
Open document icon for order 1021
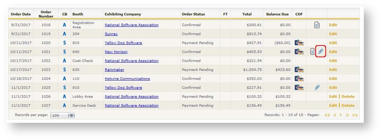pyautogui.click(x=313, y=51)
